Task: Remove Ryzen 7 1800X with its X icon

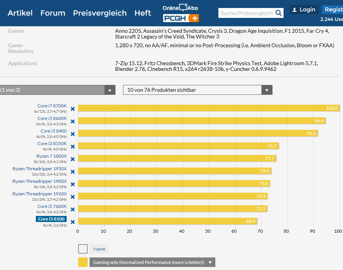Action: pyautogui.click(x=73, y=159)
